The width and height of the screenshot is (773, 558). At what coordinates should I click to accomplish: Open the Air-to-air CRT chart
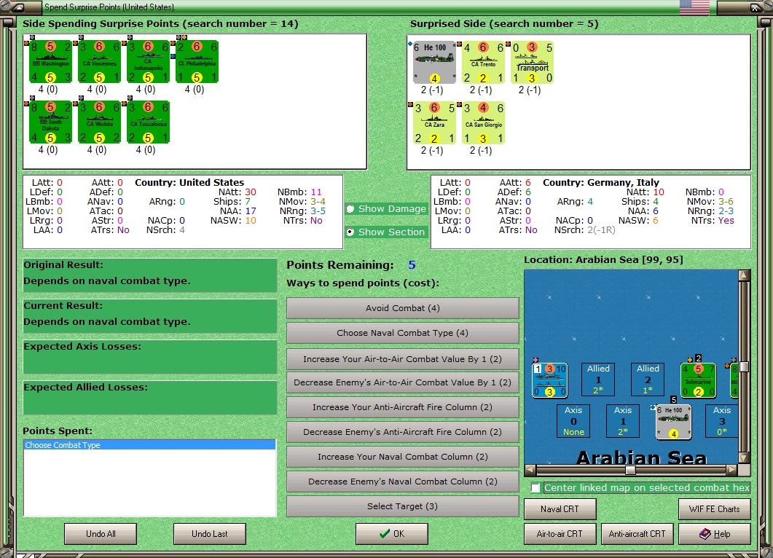click(x=560, y=534)
